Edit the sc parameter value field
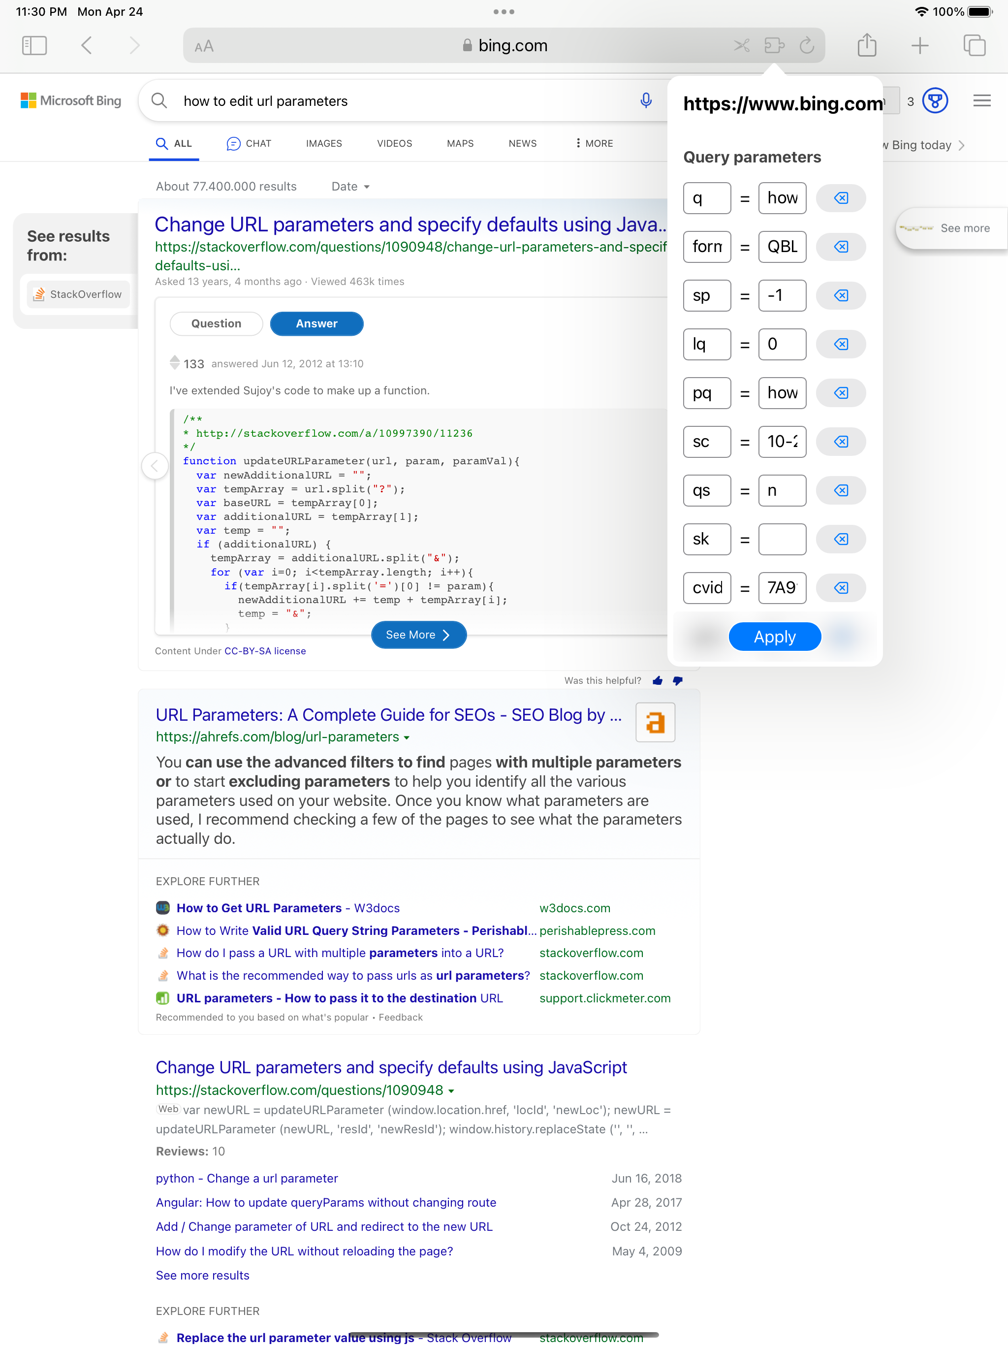The height and width of the screenshot is (1345, 1008). 783,442
